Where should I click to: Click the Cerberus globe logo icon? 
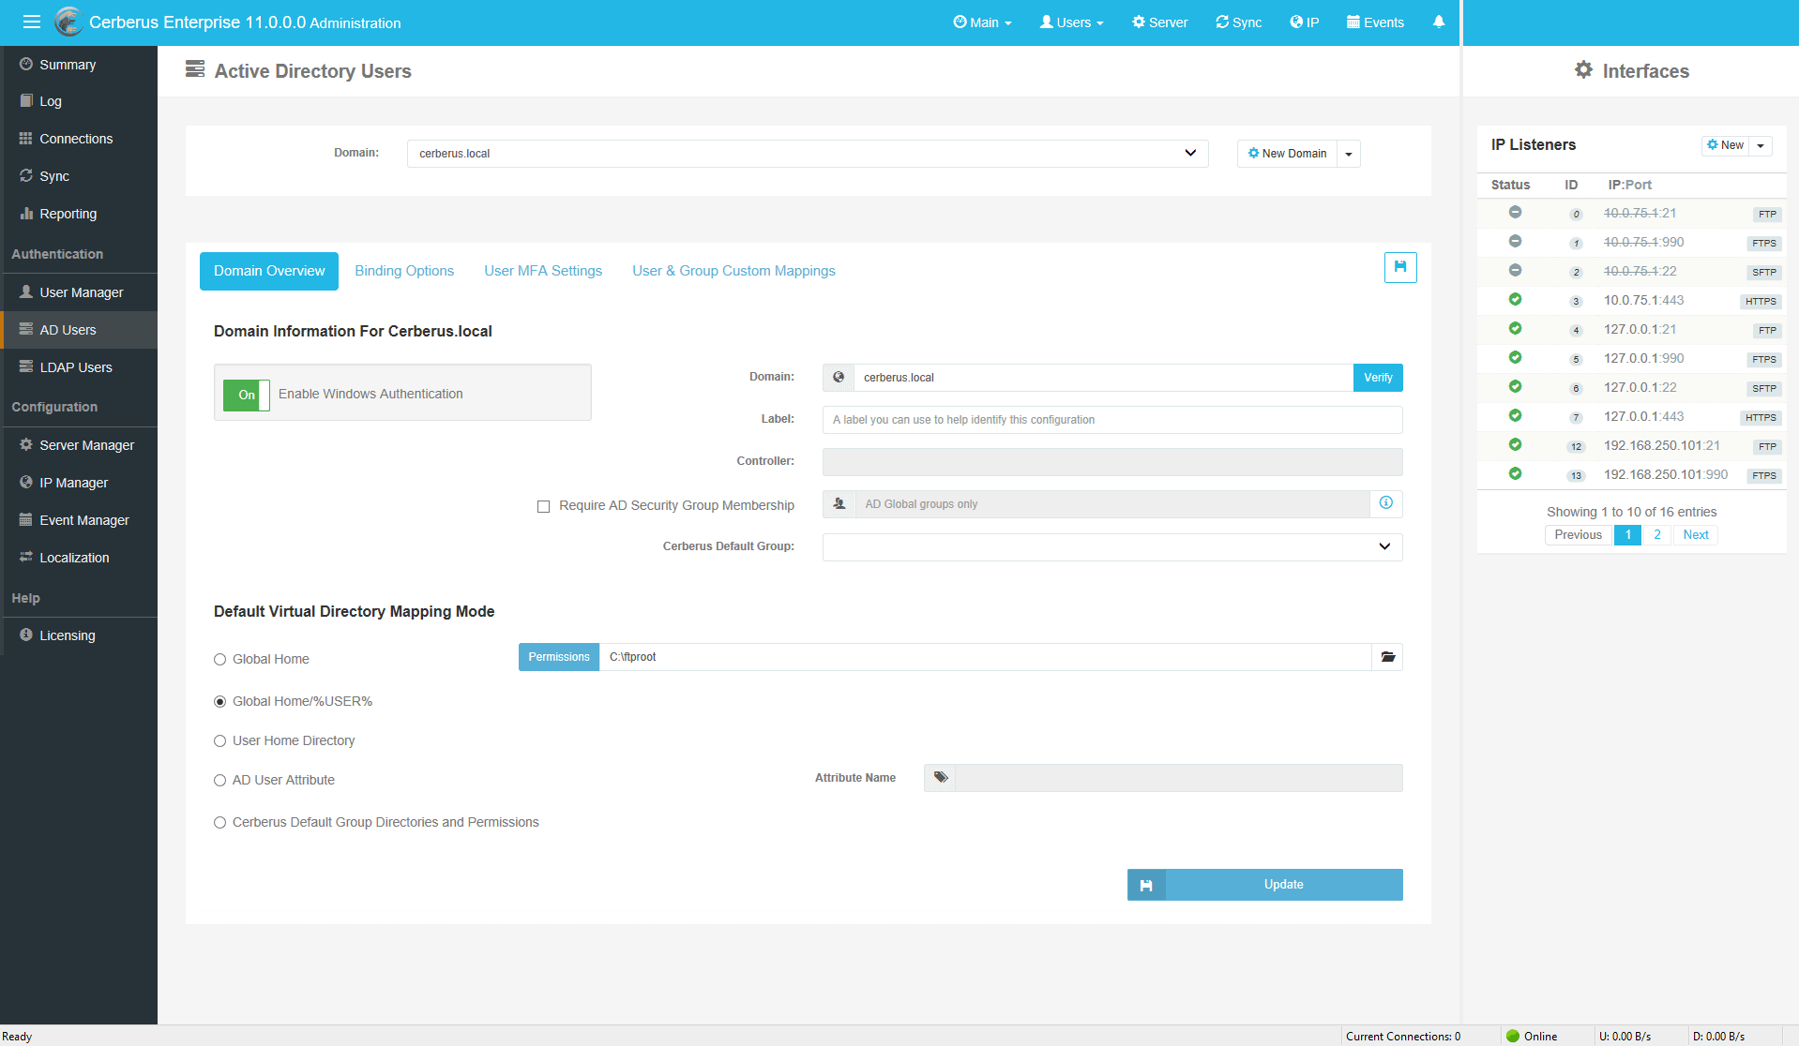68,22
